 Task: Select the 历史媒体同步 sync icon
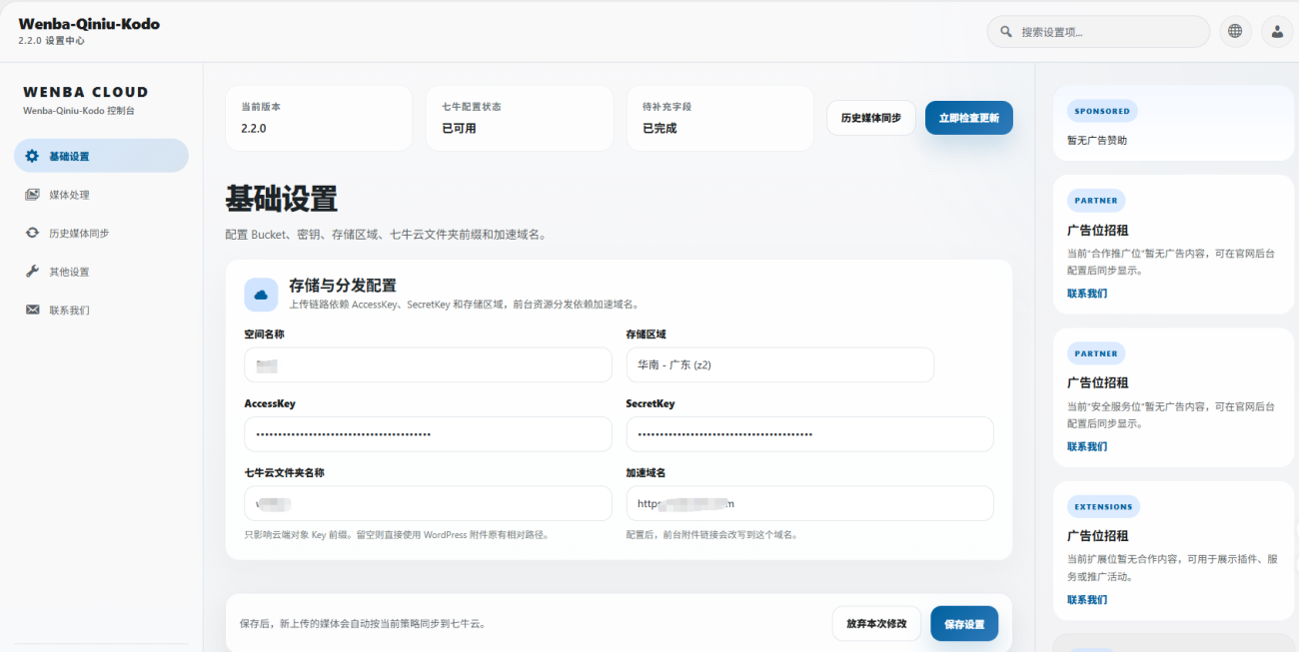[33, 233]
